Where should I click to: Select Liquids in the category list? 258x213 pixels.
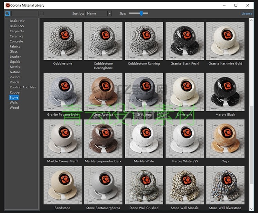pos(15,62)
